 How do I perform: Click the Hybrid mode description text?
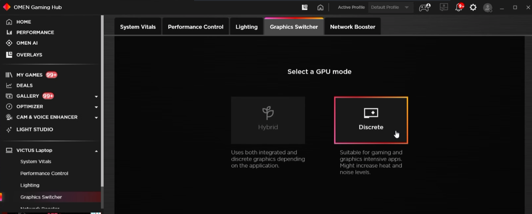click(268, 159)
